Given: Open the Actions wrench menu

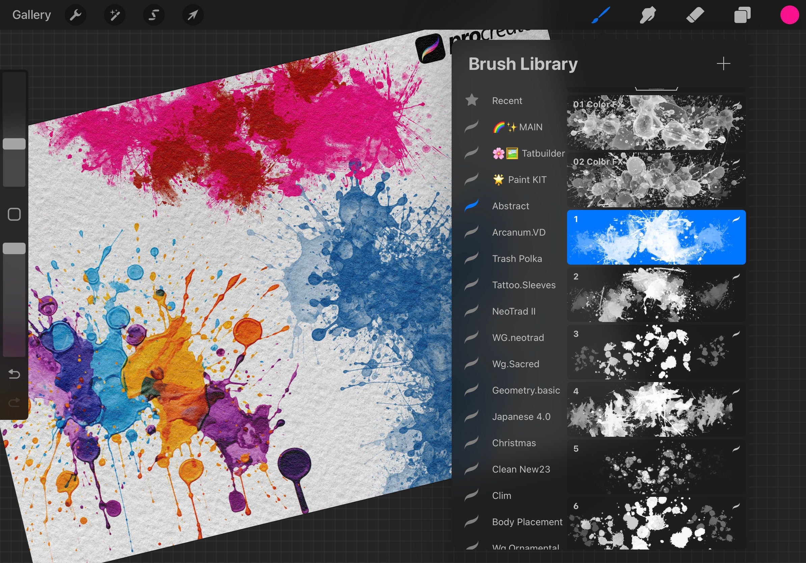Looking at the screenshot, I should pyautogui.click(x=76, y=15).
